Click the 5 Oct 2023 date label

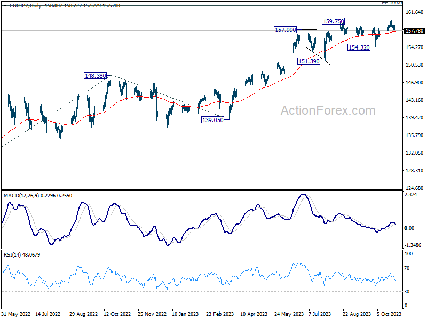389,314
